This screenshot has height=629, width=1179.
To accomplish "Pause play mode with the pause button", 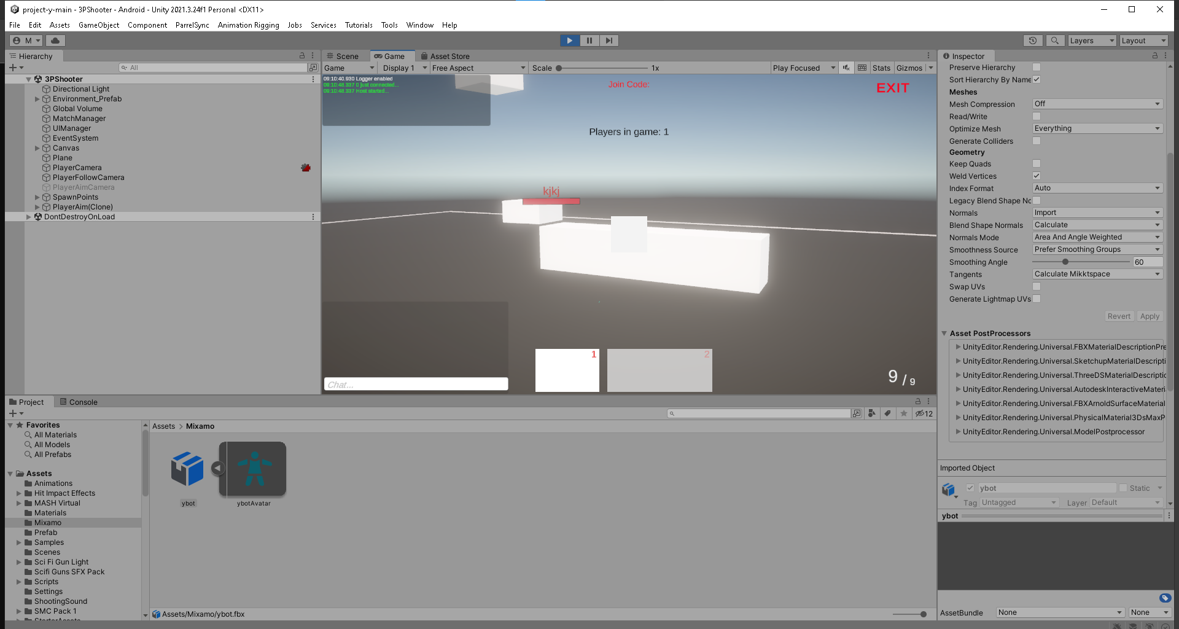I will point(589,41).
